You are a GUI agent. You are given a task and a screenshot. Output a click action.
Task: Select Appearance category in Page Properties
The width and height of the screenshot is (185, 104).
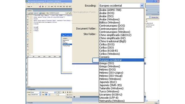pyautogui.click(x=66, y=40)
